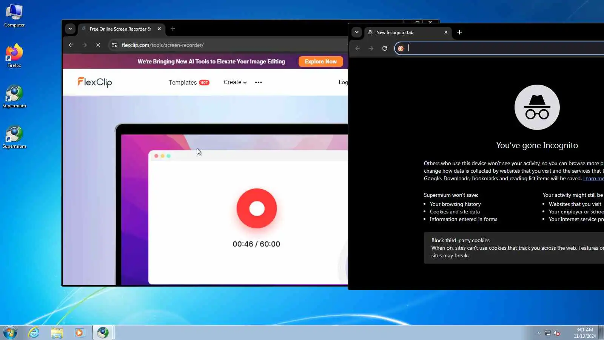604x340 pixels.
Task: Open a new tab in Incognito window
Action: click(459, 32)
